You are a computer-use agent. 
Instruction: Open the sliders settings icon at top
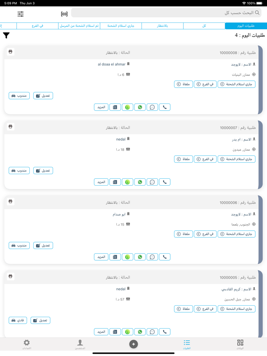click(x=21, y=14)
